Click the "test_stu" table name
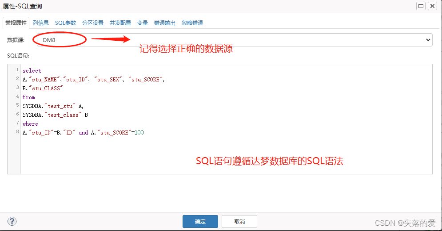This screenshot has height=231, width=442. (60, 106)
